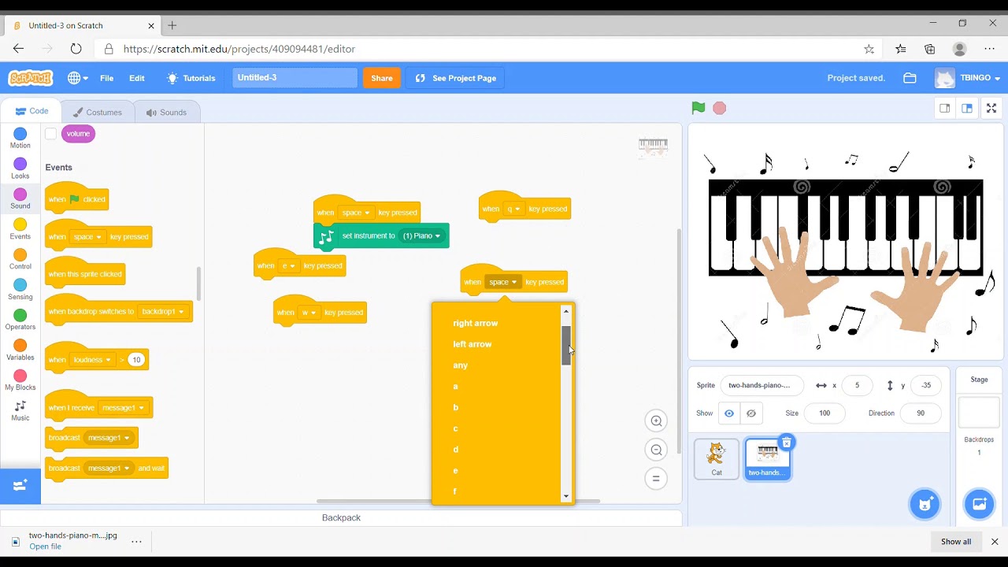Switch to the Costumes tab
The image size is (1008, 567).
tap(97, 112)
